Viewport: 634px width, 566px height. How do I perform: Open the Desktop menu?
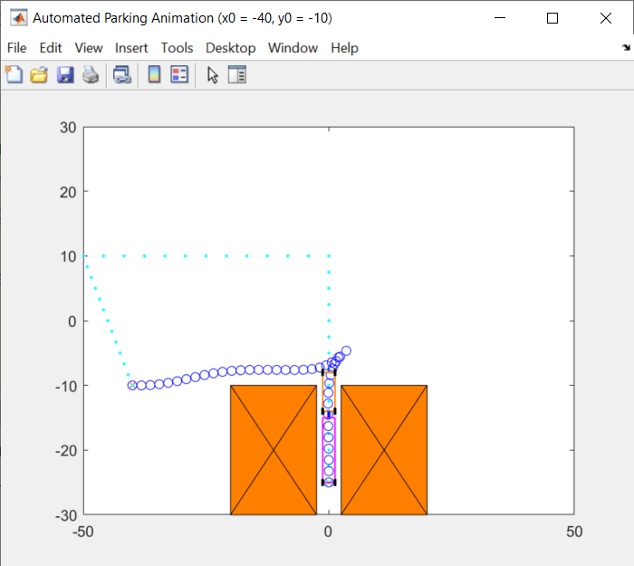pos(230,48)
